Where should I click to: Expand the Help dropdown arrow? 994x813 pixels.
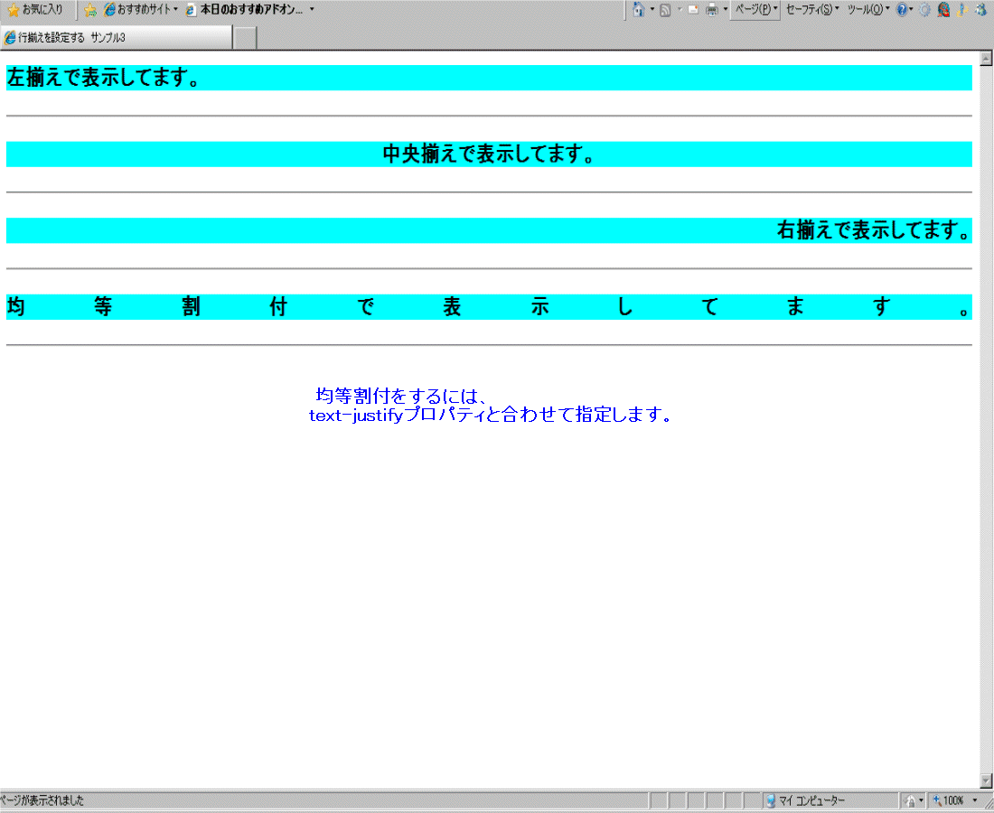pos(911,10)
